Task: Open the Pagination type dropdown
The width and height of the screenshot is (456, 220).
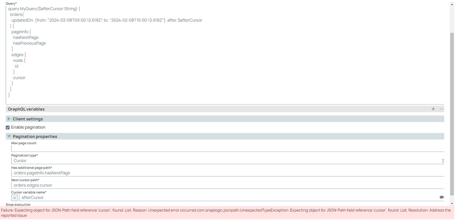Action: click(227, 161)
